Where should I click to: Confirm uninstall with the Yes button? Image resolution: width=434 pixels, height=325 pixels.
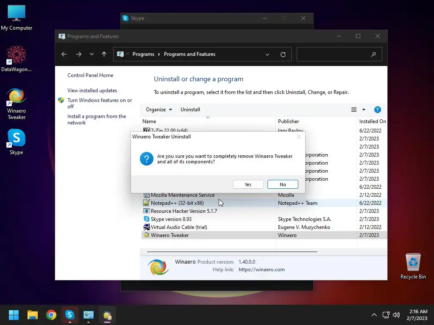coord(248,185)
